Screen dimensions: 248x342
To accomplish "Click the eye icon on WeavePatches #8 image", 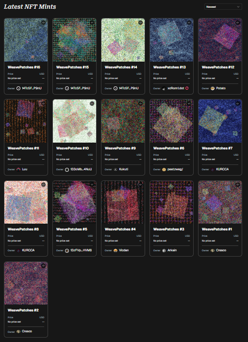I will 43,184.
